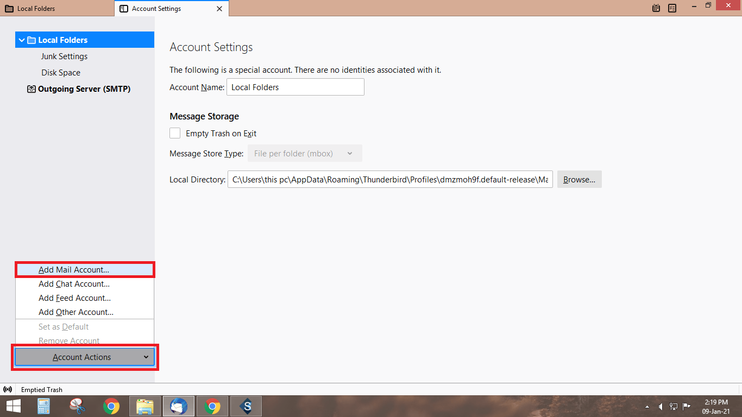The image size is (742, 417).
Task: Click Set as Default menu item
Action: pos(85,326)
